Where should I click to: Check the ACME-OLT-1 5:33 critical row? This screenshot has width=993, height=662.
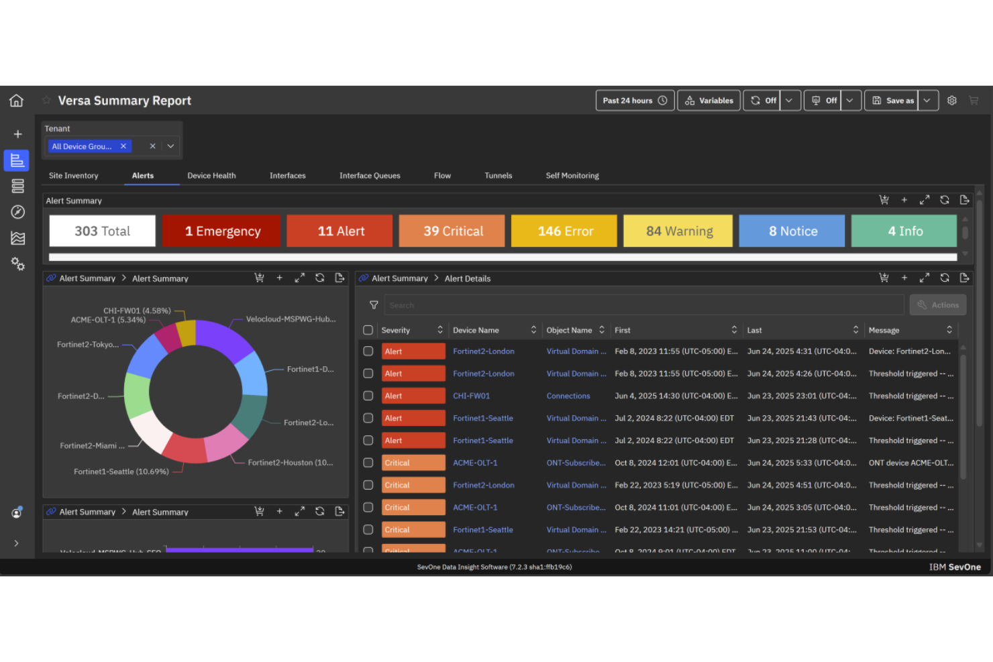368,463
